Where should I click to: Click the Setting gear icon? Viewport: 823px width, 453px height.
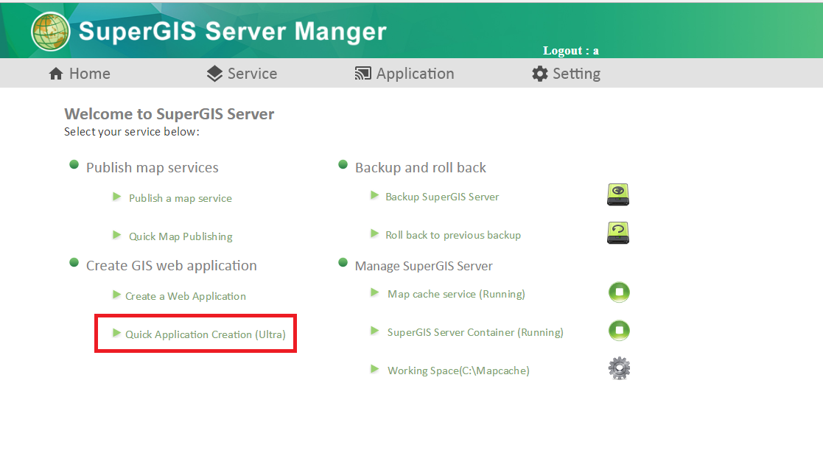click(x=539, y=74)
